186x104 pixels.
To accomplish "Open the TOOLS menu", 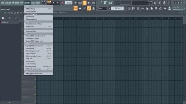I will pyautogui.click(x=33, y=3).
